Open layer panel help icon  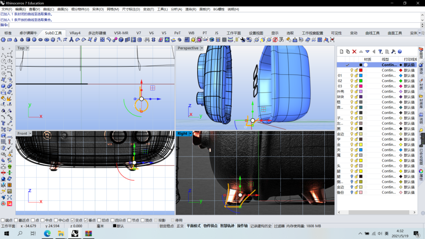[399, 51]
